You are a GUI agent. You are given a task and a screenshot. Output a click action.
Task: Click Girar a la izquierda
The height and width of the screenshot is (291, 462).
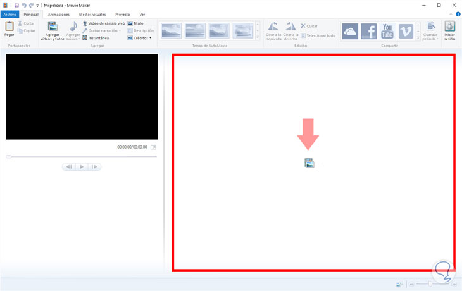[x=273, y=31]
